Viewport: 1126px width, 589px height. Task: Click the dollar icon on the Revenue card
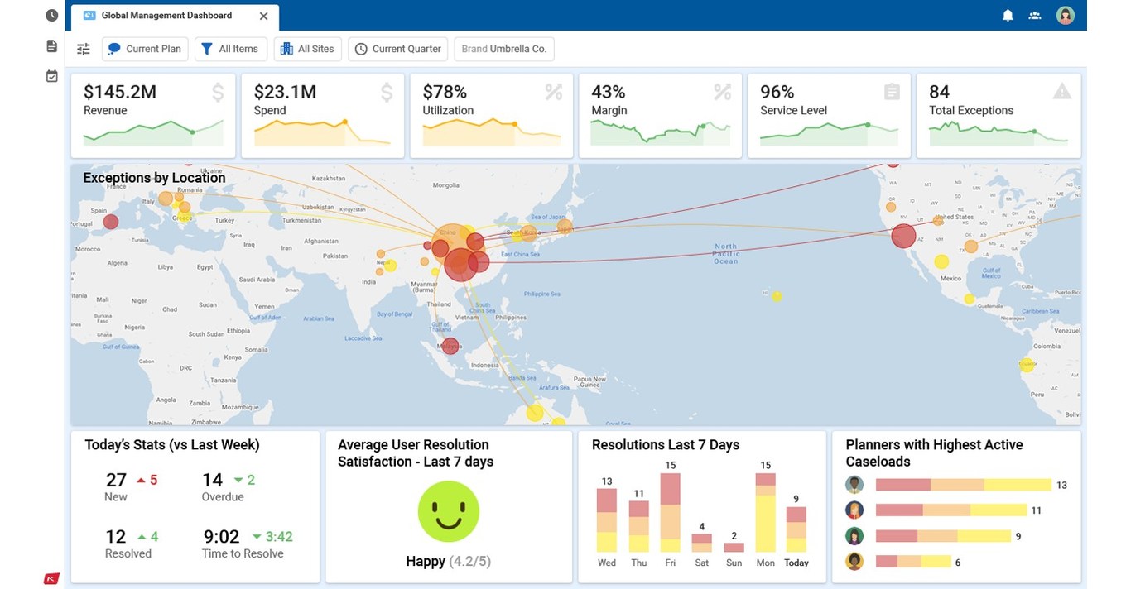click(218, 92)
